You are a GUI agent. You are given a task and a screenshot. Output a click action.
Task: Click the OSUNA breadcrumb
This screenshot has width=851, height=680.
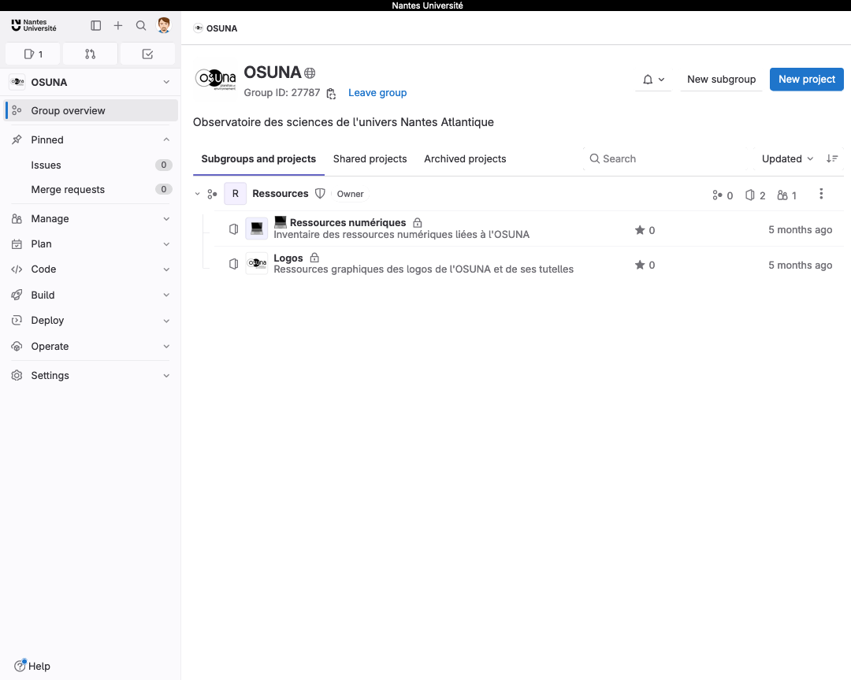(221, 28)
